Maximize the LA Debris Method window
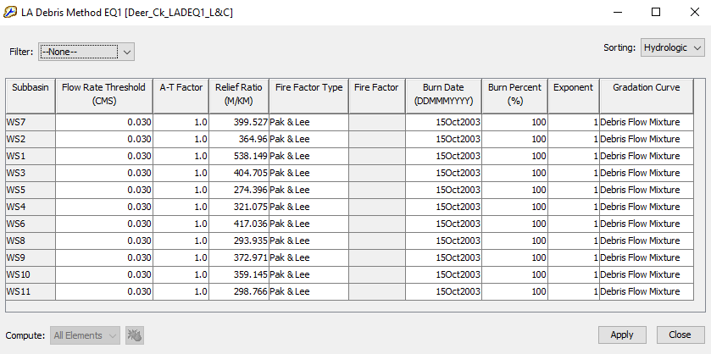Screen dimensions: 711x354 pyautogui.click(x=656, y=12)
